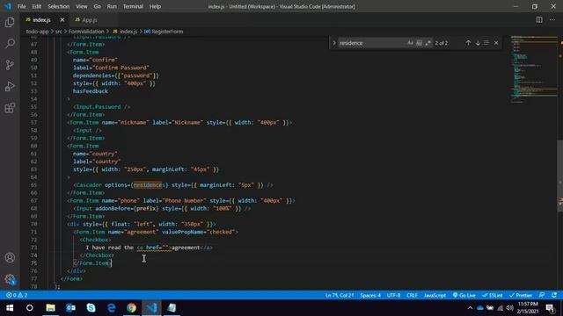This screenshot has width=563, height=316.
Task: Go to next match in find widget
Action: click(478, 43)
